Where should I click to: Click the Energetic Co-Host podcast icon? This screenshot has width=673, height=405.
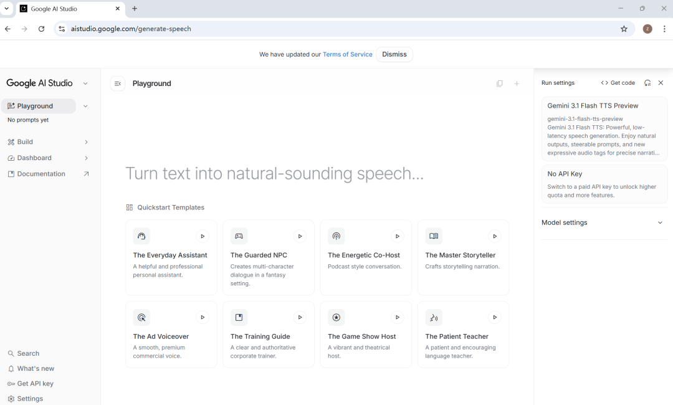click(x=336, y=236)
